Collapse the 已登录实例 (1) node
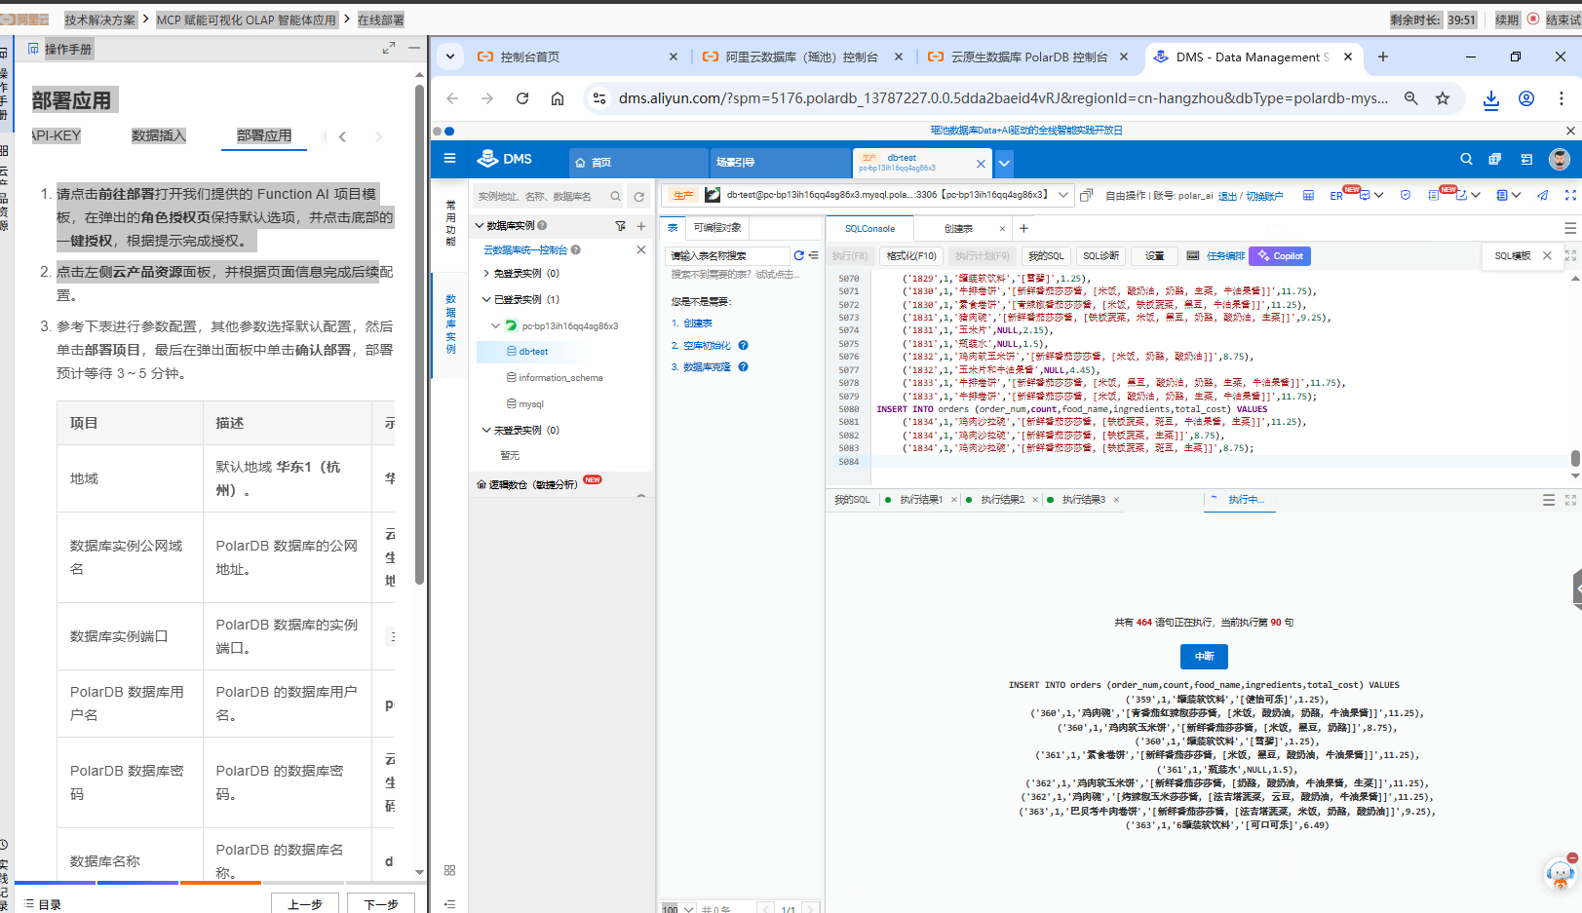The height and width of the screenshot is (913, 1582). click(486, 300)
